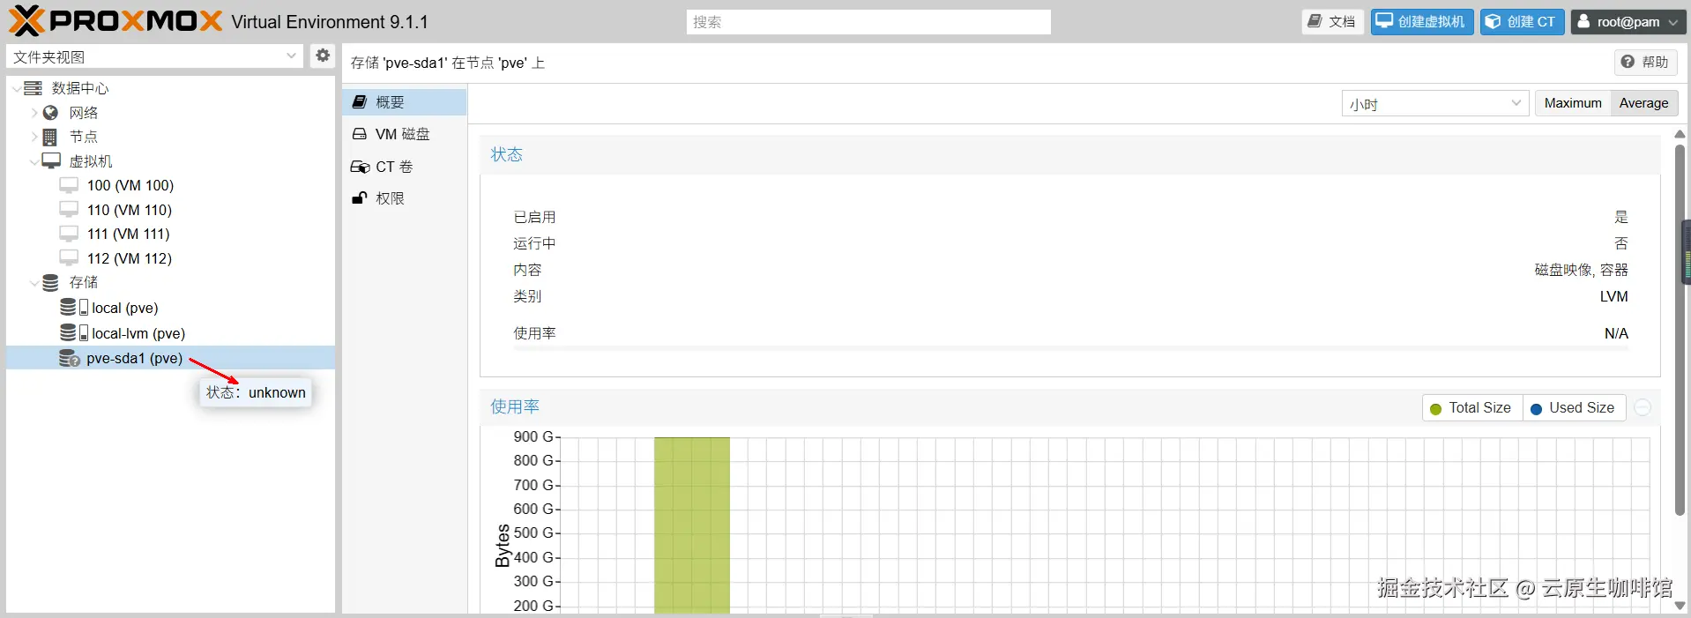Select pve-sda1 (pve) storage
Image resolution: width=1691 pixels, height=618 pixels.
tap(170, 358)
